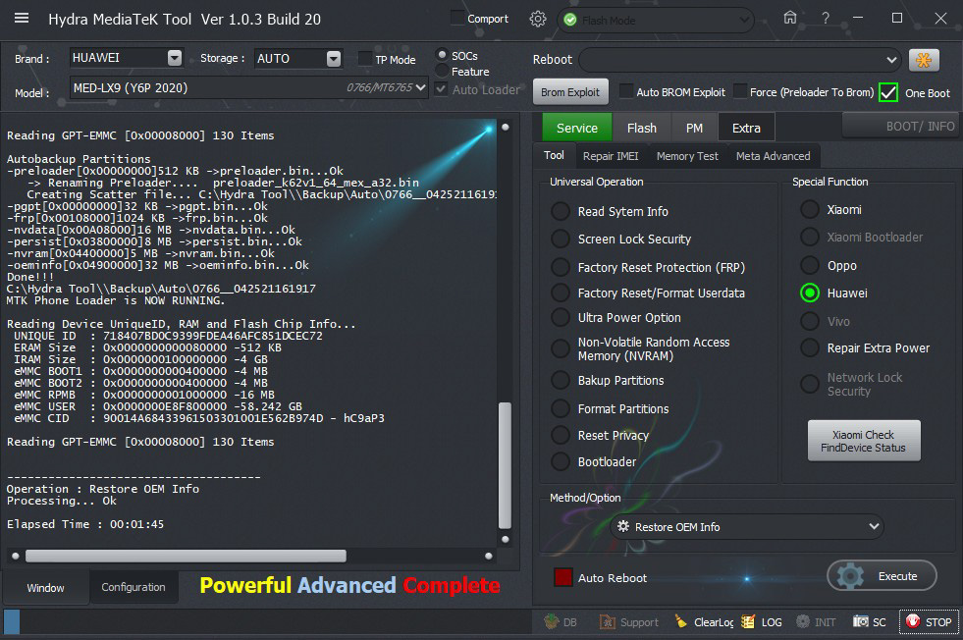Image resolution: width=963 pixels, height=640 pixels.
Task: Enable the TP Mode checkbox
Action: click(366, 59)
